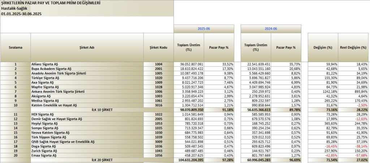Click the Medisa Sigorta AŞ cell

(x=87, y=101)
